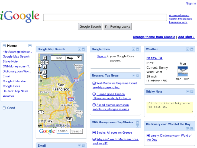Click the Search button under the map
Screen dimensions: 197x148
coord(76,131)
